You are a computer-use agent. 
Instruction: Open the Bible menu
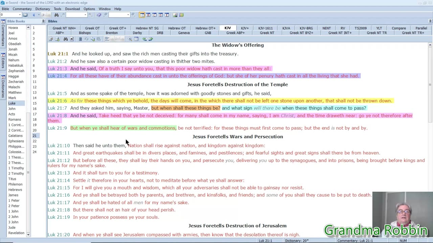coord(5,9)
